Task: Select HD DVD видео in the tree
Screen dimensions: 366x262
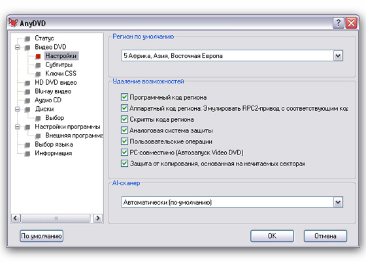Action: point(56,82)
